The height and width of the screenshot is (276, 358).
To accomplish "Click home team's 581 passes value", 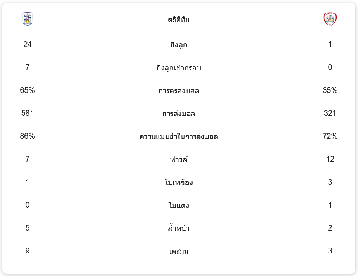I will (x=28, y=113).
